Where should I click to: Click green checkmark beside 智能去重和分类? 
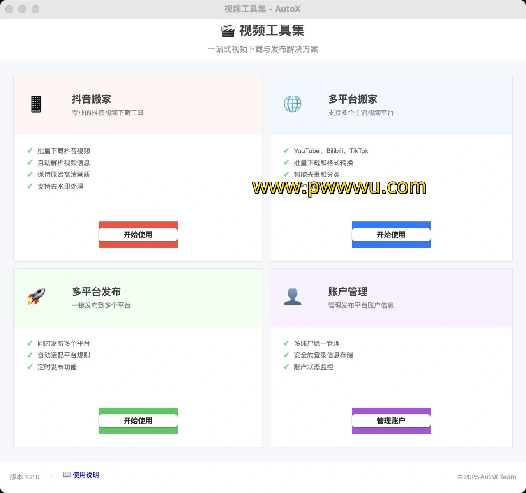tap(286, 175)
